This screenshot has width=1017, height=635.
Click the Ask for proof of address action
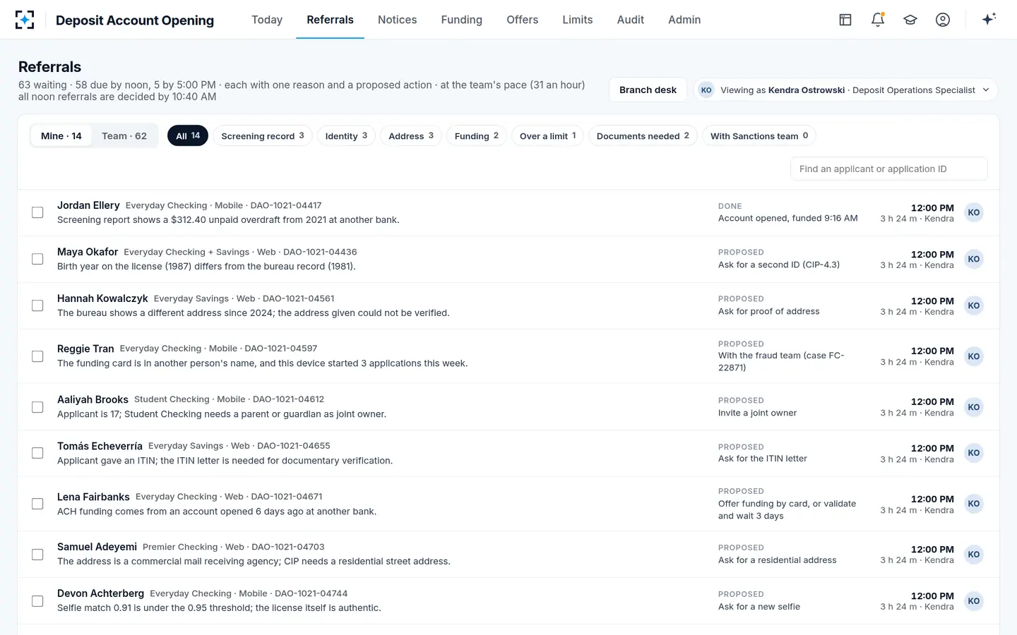point(769,311)
